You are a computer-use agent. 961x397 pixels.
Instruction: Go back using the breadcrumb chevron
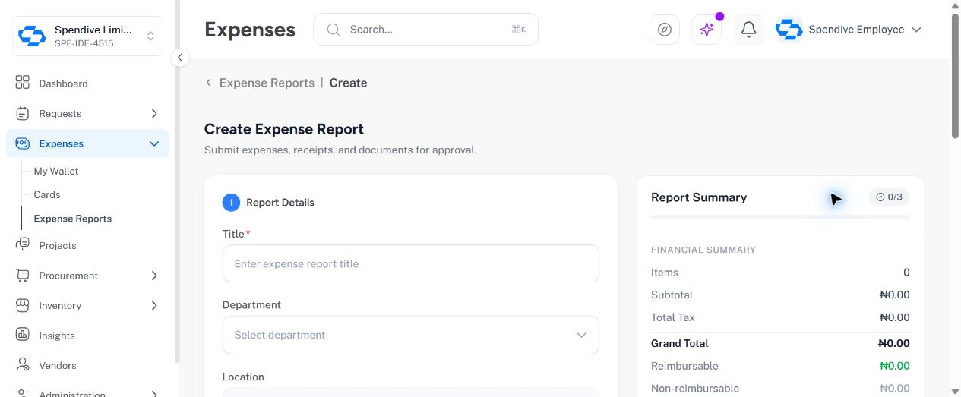coord(208,83)
